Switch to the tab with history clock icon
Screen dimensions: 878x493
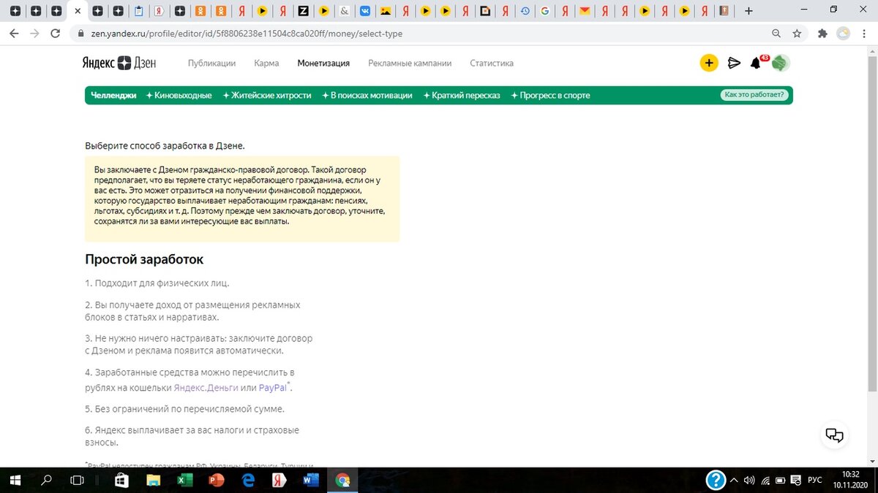tap(525, 11)
